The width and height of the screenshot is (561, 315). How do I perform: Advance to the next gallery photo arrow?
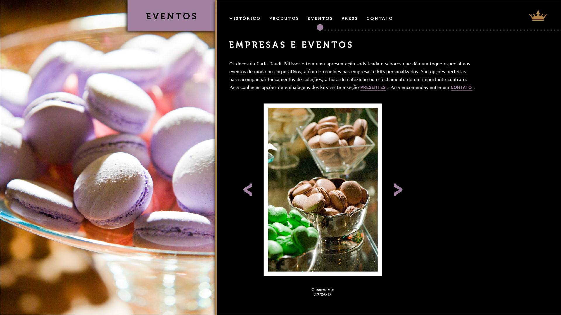pos(398,190)
